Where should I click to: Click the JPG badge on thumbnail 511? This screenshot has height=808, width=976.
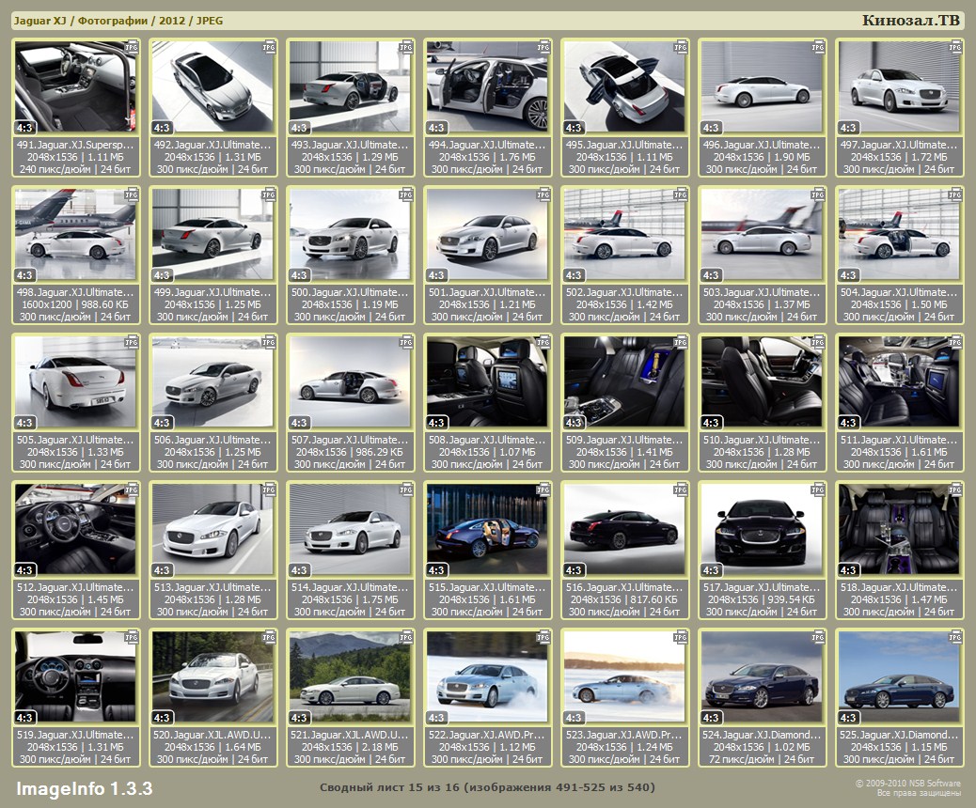click(955, 342)
